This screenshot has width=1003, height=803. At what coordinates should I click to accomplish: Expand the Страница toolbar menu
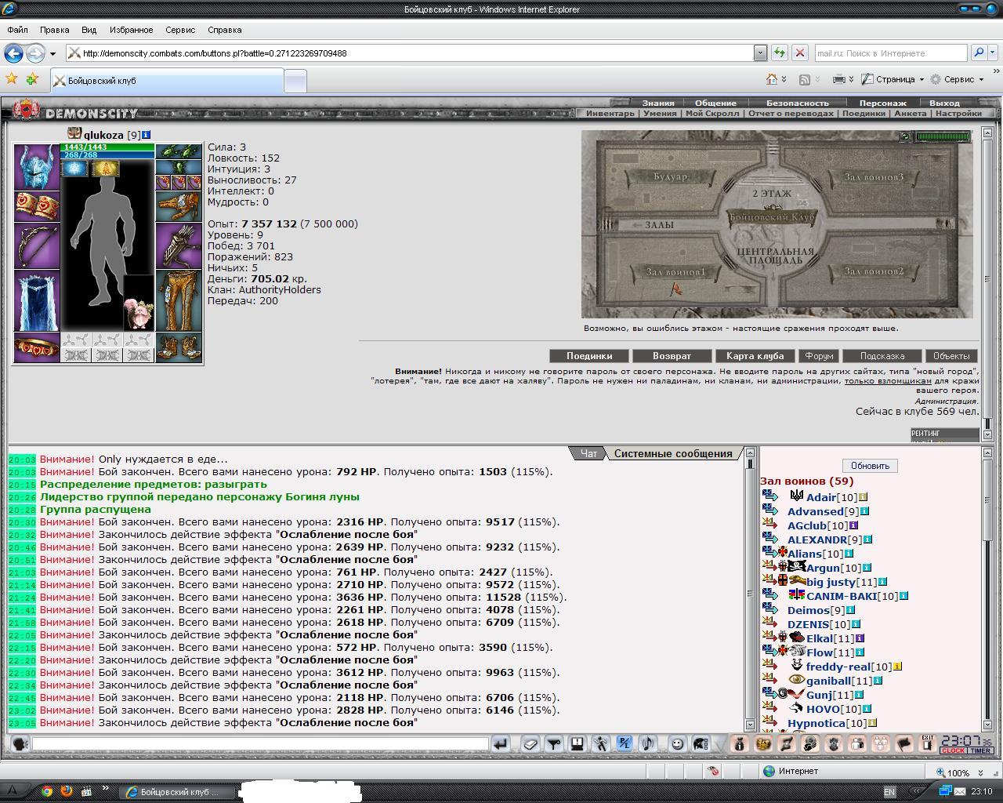pyautogui.click(x=892, y=79)
